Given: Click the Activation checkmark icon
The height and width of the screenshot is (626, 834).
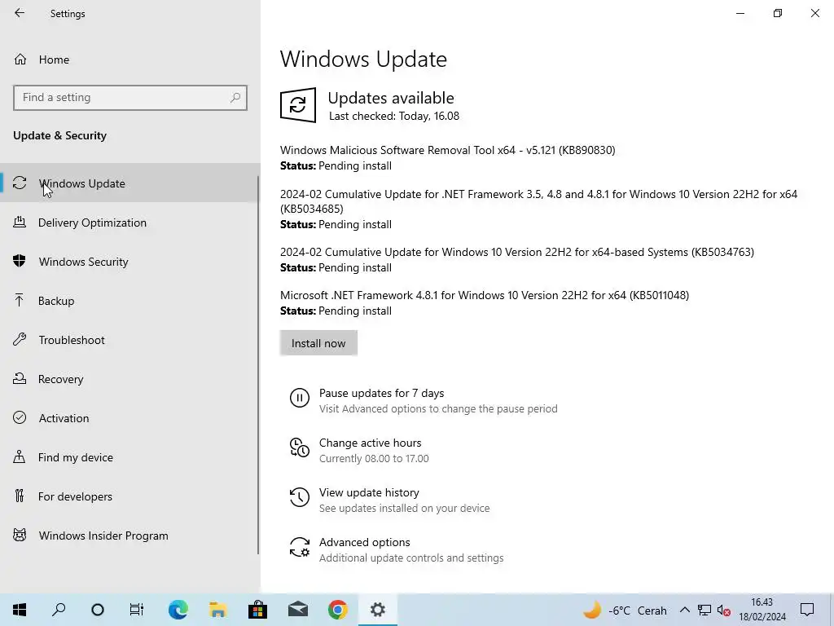Looking at the screenshot, I should (x=20, y=418).
